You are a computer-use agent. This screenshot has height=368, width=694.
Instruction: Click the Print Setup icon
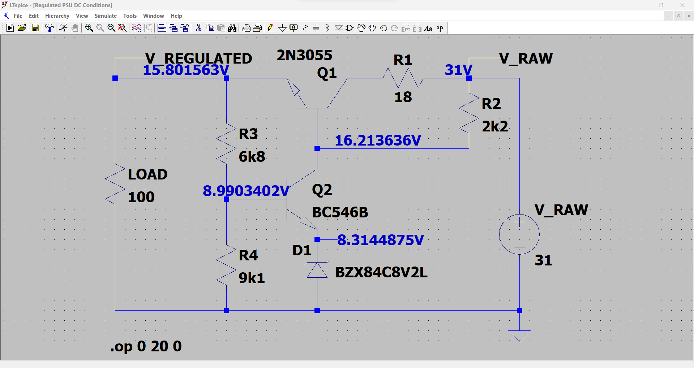coord(258,28)
